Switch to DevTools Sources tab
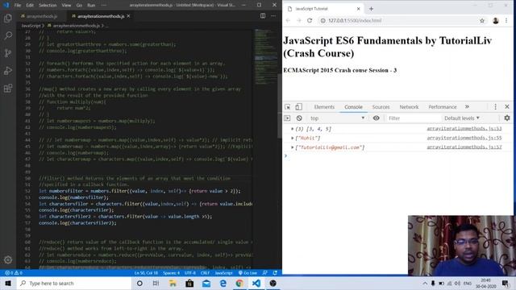This screenshot has width=516, height=290. (381, 107)
